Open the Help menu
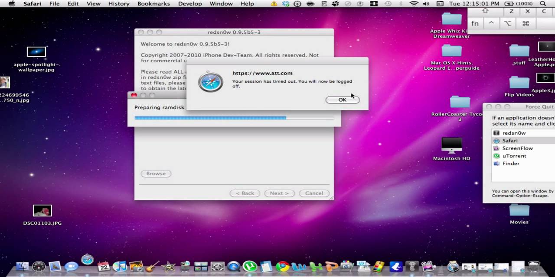Screen dimensions: 555x277 [247, 3]
